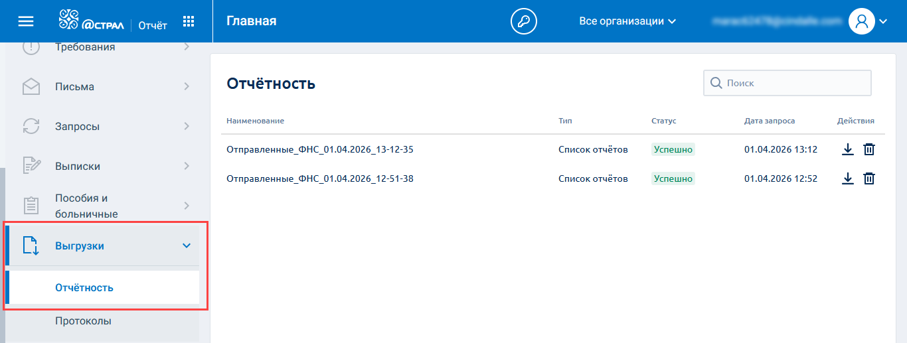The width and height of the screenshot is (907, 343).
Task: Select the Отчётность submenu item
Action: [x=84, y=288]
